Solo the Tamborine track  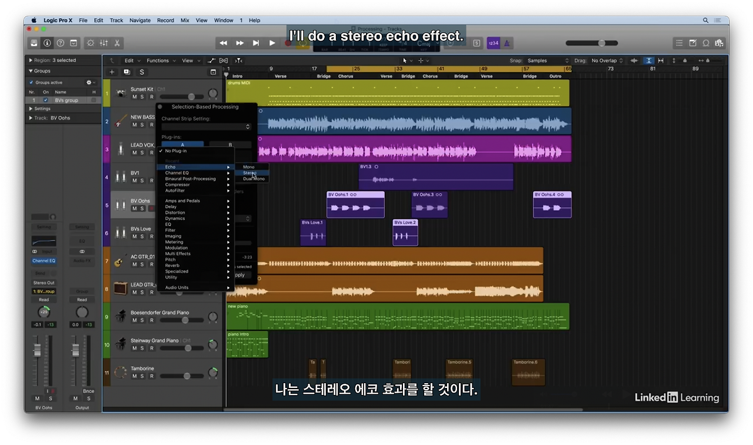pyautogui.click(x=142, y=376)
